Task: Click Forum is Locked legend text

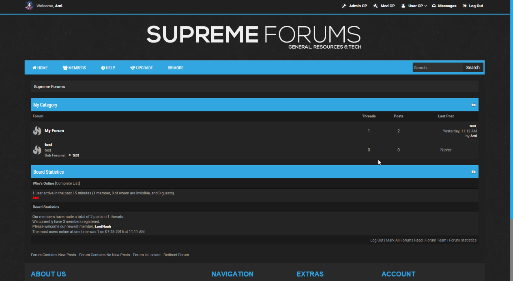Action: [x=147, y=255]
